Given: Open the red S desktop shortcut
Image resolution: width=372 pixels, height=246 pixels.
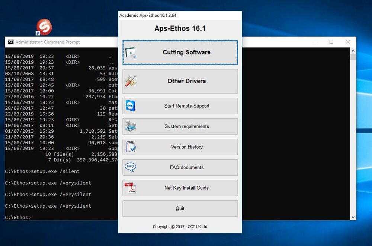Looking at the screenshot, I should (44, 27).
